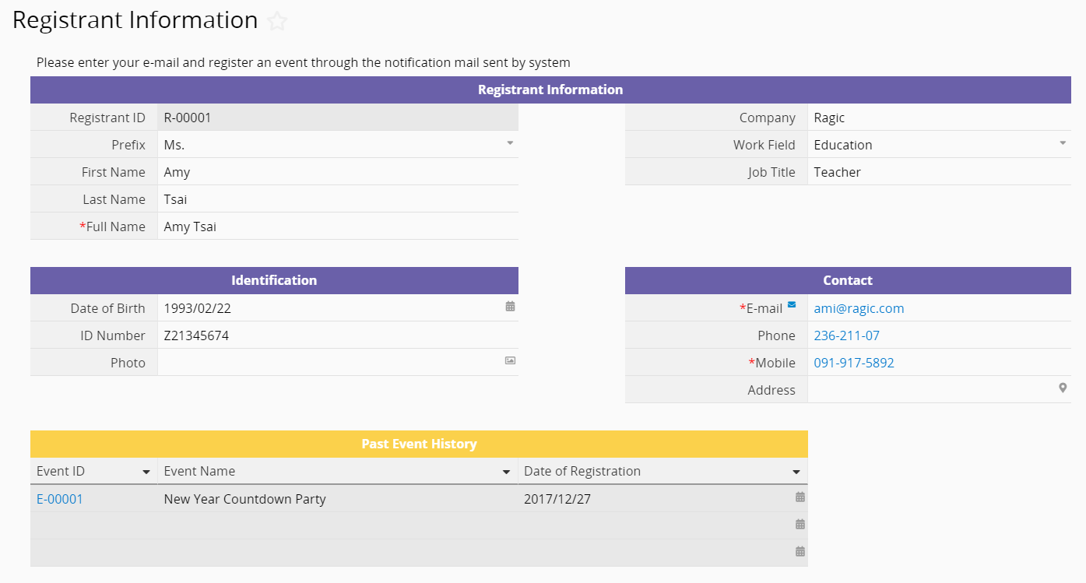
Task: Click the ID Number field Z21345674
Action: tap(337, 335)
